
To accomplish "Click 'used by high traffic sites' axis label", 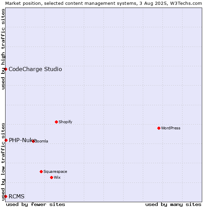I will 3,49.
